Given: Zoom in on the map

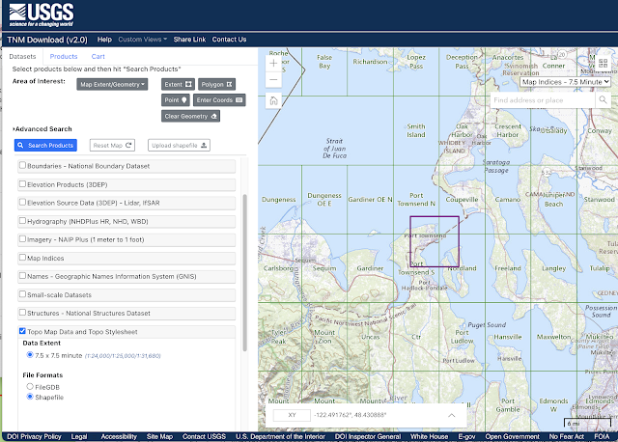Looking at the screenshot, I should pyautogui.click(x=273, y=64).
